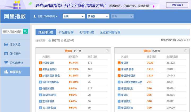Open keyword link 沙滩情侣装
This screenshot has width=191, height=112.
[x=48, y=63]
